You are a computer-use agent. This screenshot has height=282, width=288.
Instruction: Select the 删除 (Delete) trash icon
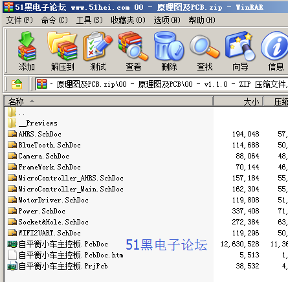[x=169, y=51]
